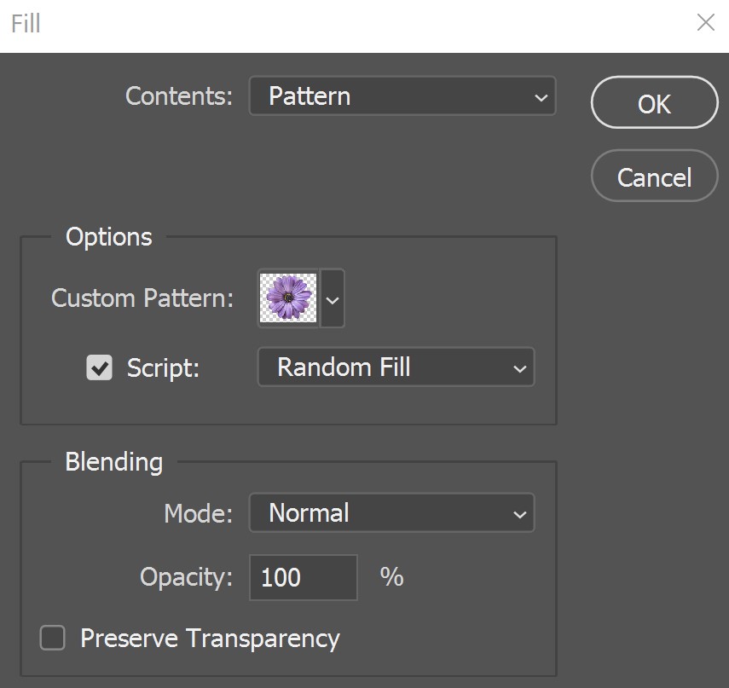Click the chevron beside Random Fill

pyautogui.click(x=520, y=368)
